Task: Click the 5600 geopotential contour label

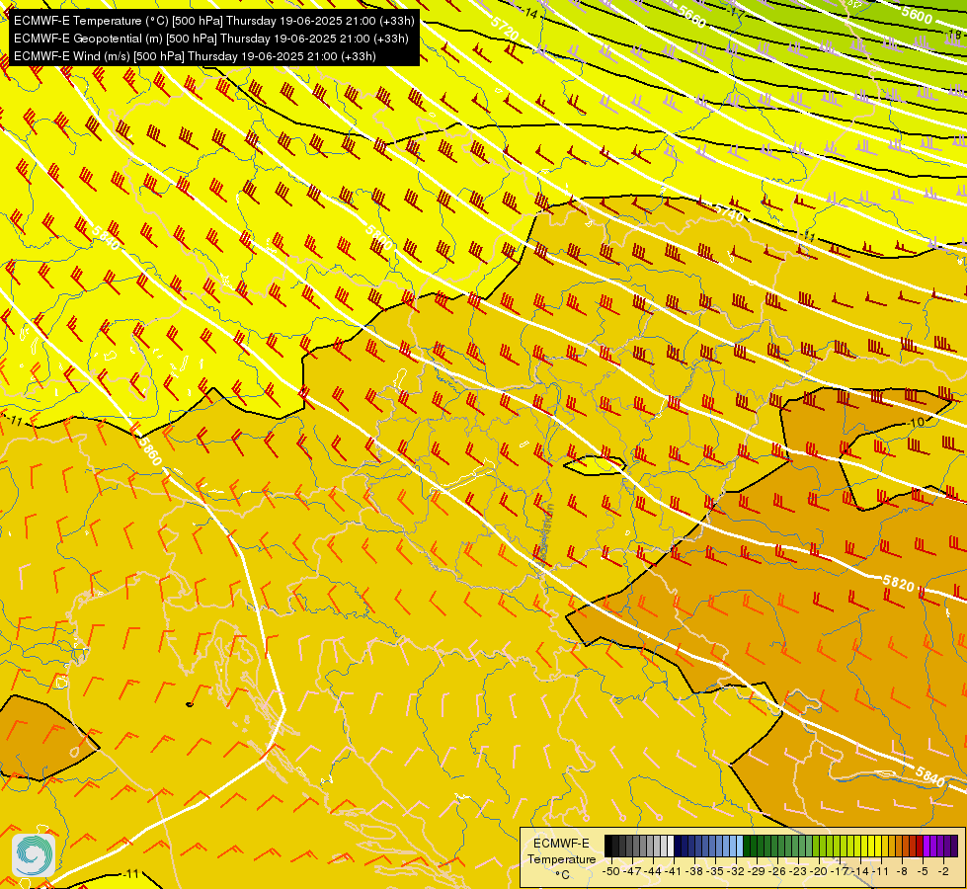Action: click(x=917, y=14)
